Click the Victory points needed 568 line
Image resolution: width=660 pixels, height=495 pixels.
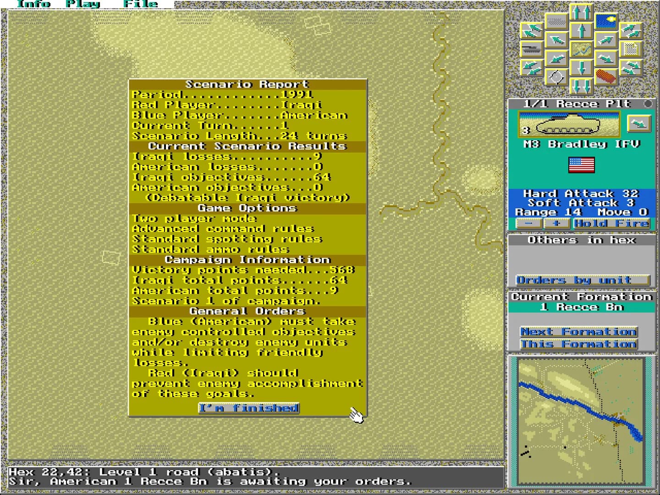tap(244, 270)
